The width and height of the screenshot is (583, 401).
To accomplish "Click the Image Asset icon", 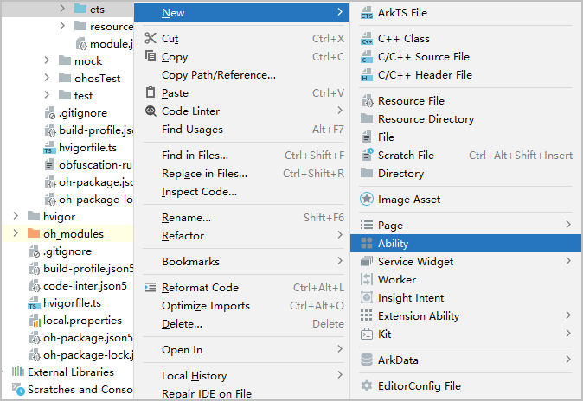I will [x=367, y=200].
